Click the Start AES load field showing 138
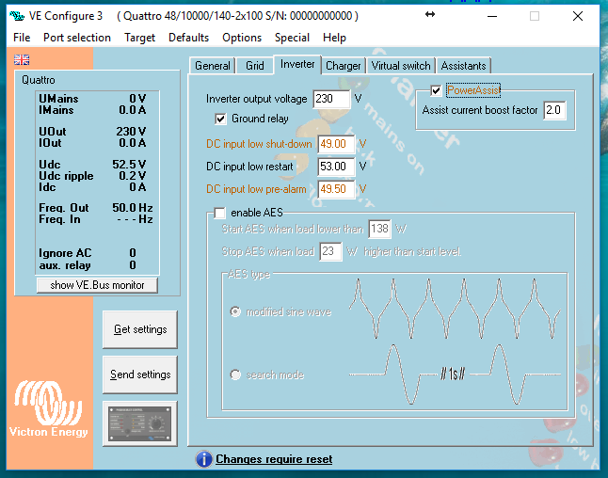 [x=379, y=229]
